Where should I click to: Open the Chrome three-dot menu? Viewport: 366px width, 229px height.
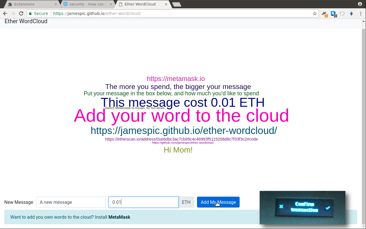tap(361, 13)
